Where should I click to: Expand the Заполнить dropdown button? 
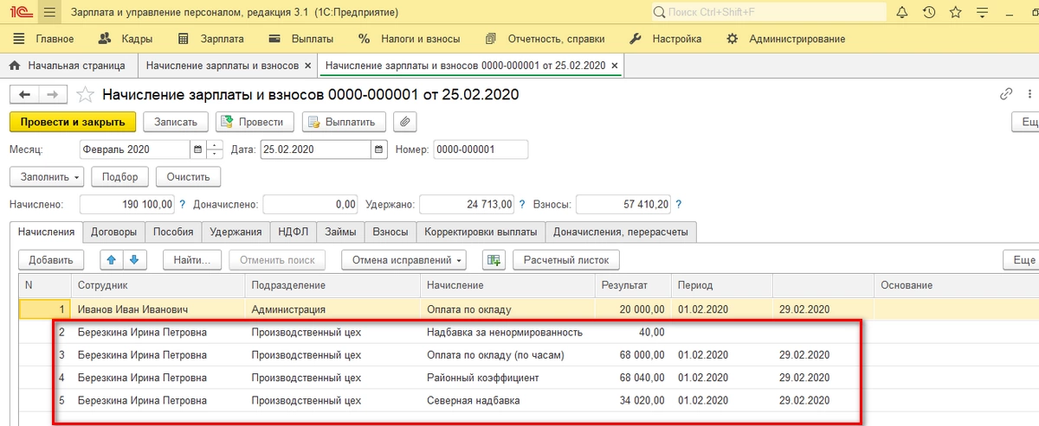[x=47, y=176]
